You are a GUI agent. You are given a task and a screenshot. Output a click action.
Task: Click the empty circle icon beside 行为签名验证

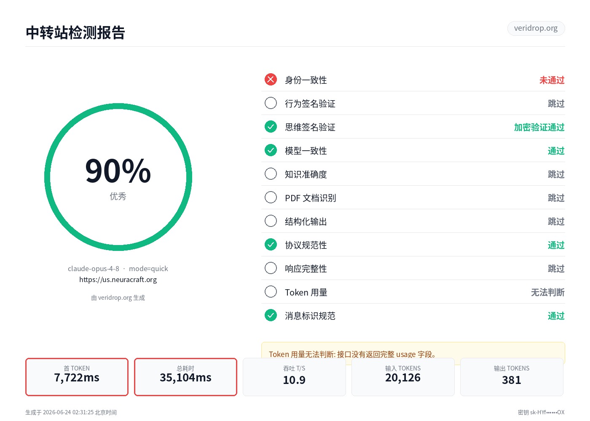click(271, 103)
